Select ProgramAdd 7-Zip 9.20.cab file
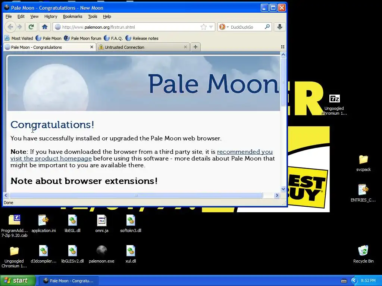Viewport: 382px width, 286px height. [15, 226]
